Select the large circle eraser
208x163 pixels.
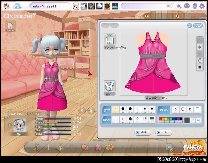pyautogui.click(x=183, y=109)
